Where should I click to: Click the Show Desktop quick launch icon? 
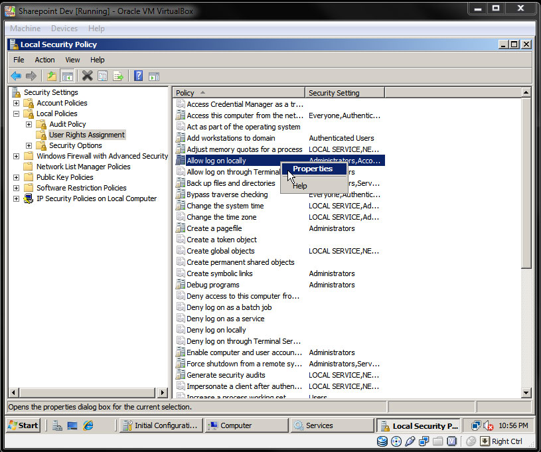(x=72, y=425)
